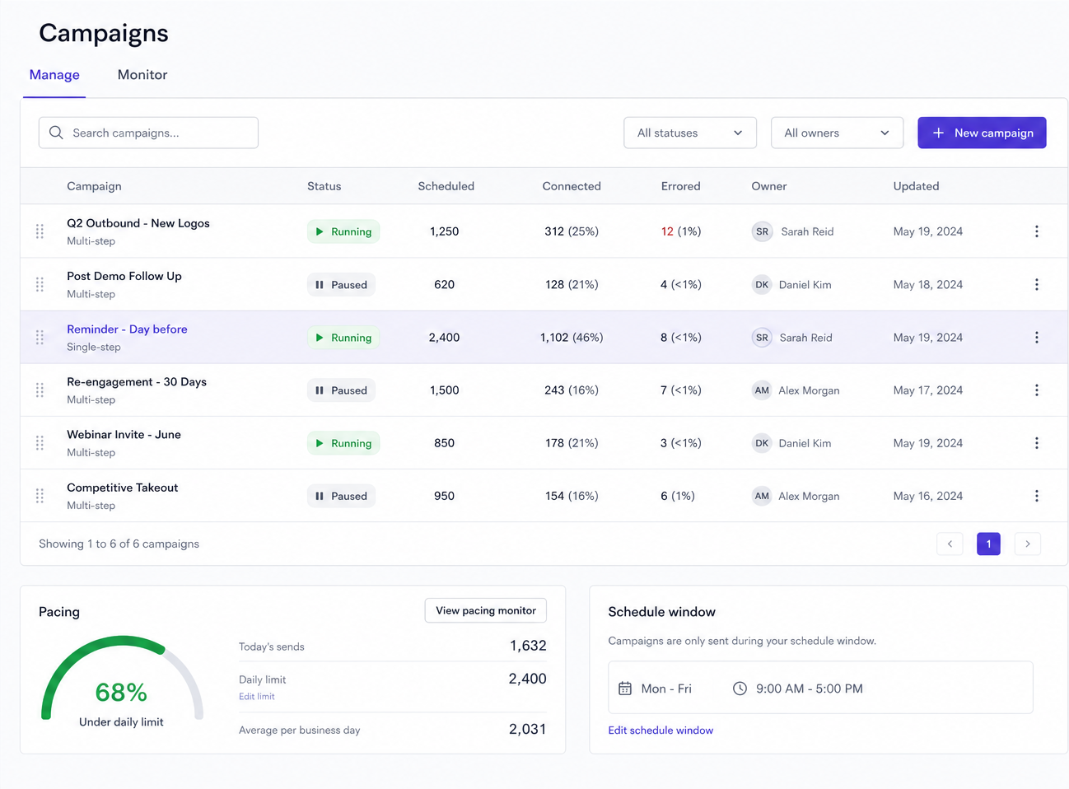This screenshot has height=789, width=1069.
Task: Click the red errored count 12
Action: click(667, 231)
